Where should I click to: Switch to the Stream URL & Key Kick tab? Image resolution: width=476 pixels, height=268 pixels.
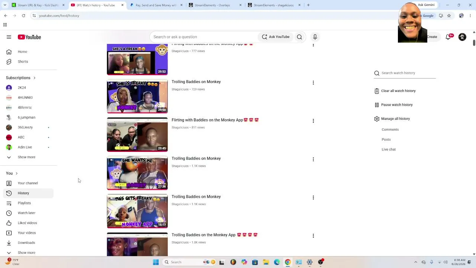(38, 5)
